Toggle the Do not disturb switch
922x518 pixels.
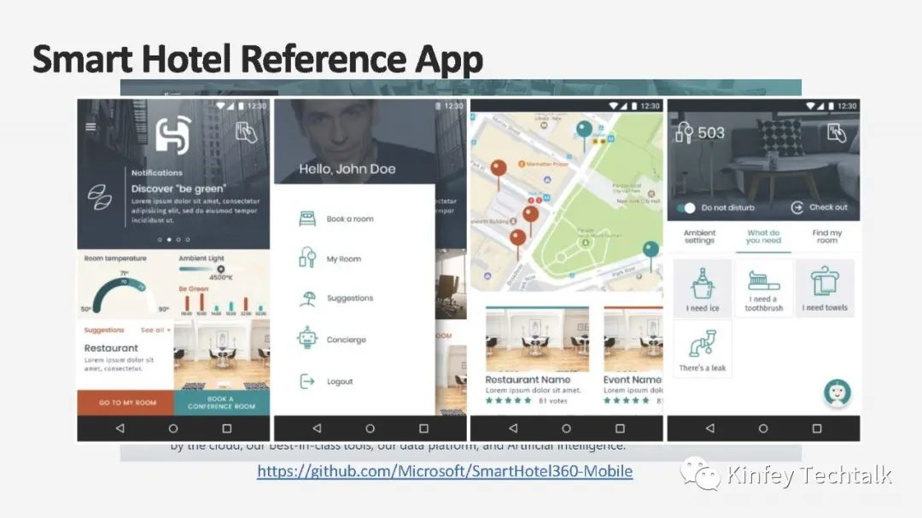pos(686,207)
